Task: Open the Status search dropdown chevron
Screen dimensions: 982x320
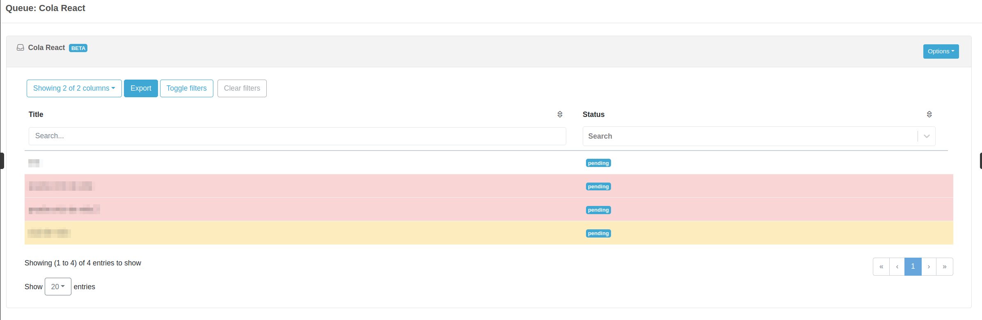Action: click(927, 136)
